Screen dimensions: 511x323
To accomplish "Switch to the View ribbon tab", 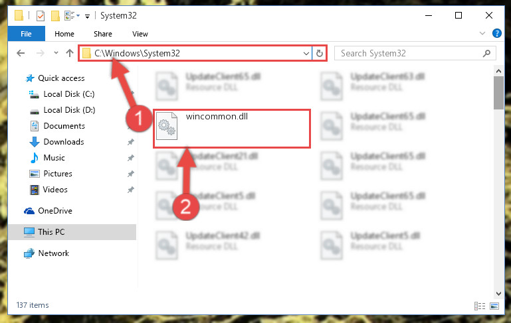I will (x=140, y=34).
